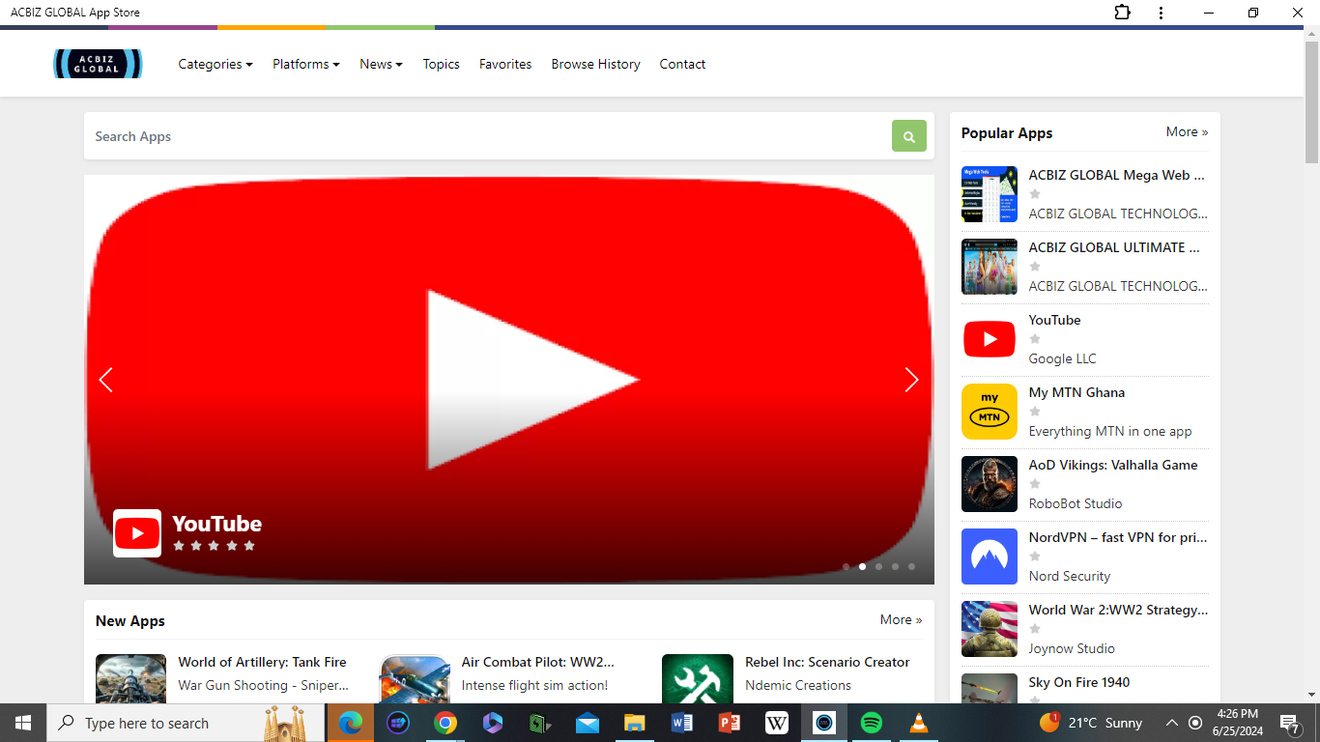Open the Contact page

tap(682, 64)
